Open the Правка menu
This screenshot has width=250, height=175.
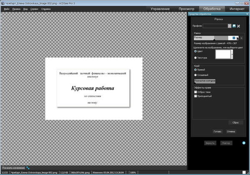pos(16,9)
